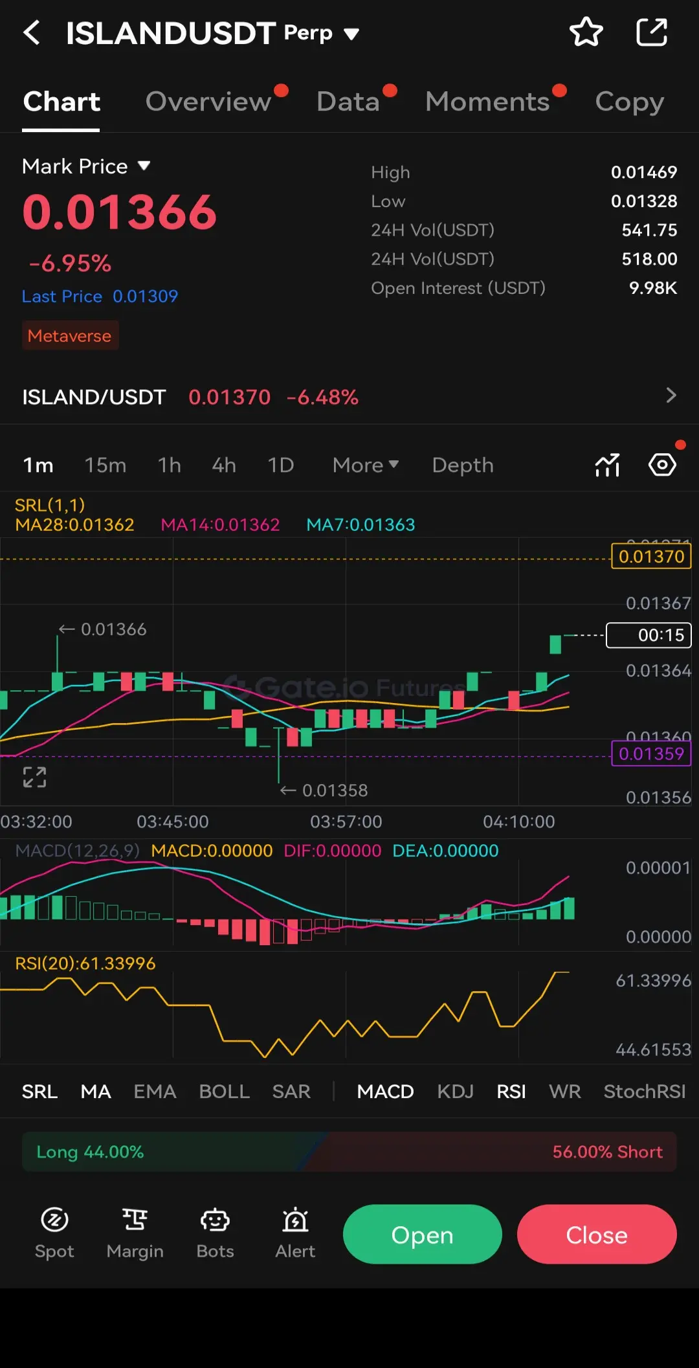Screen dimensions: 699x1368
Task: Switch to the Chart tab
Action: [x=61, y=102]
